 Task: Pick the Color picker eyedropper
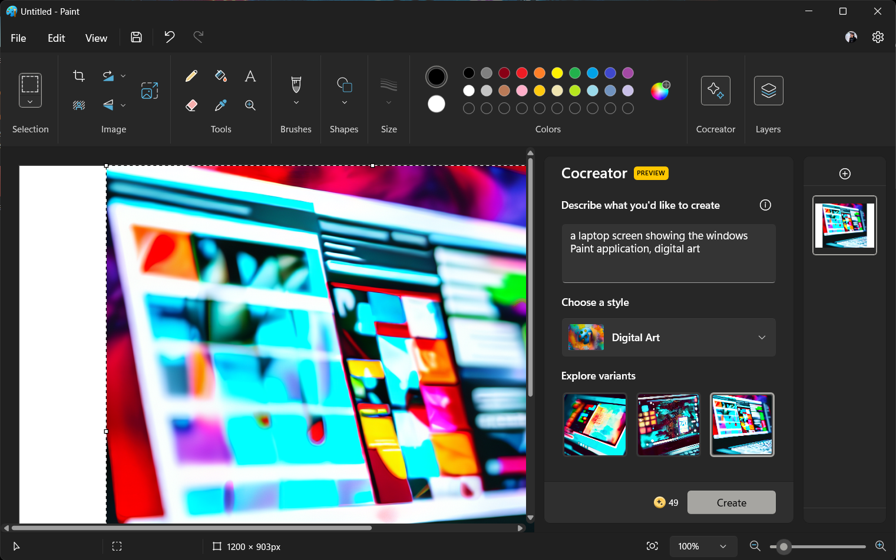(220, 105)
